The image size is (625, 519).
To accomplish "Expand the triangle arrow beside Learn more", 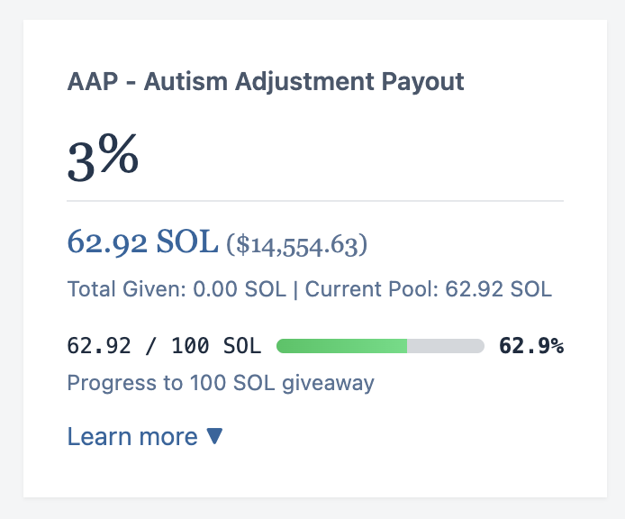I will click(214, 436).
